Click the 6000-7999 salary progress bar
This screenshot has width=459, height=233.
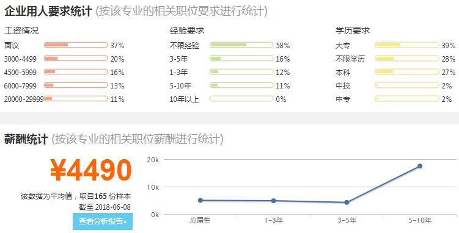click(x=76, y=85)
